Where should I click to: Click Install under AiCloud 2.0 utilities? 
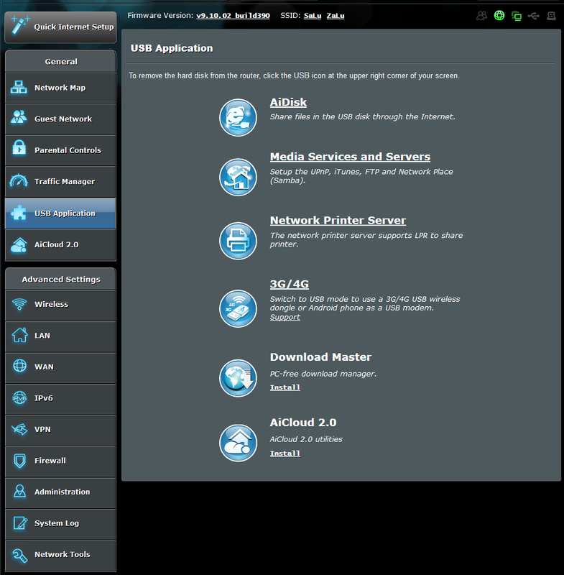pos(285,454)
